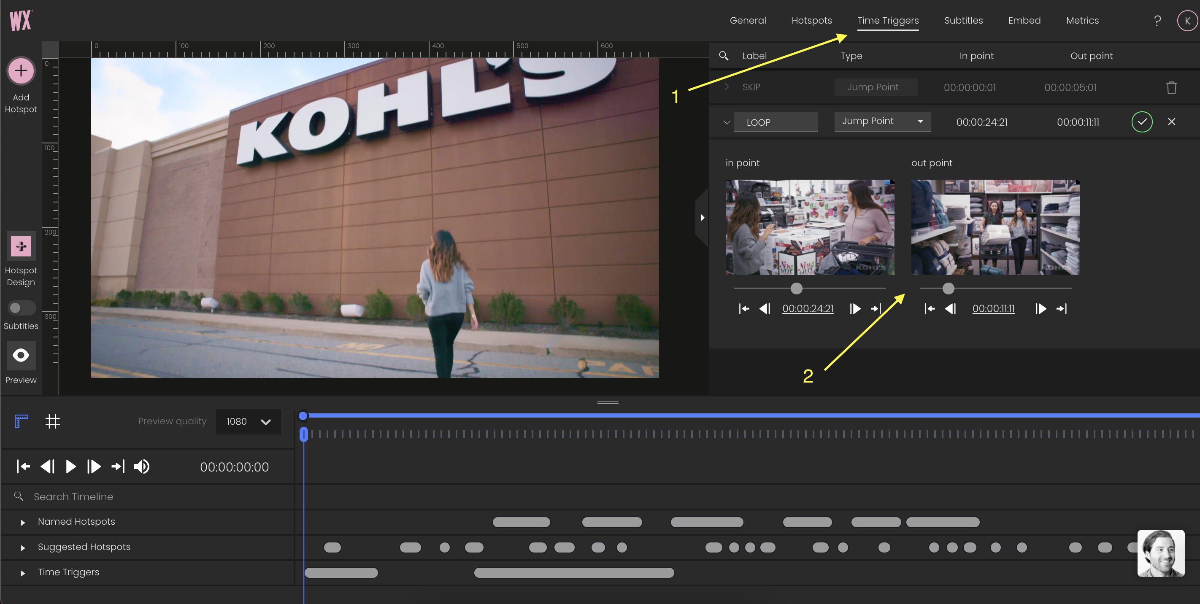Toggle the grid overlay icon
This screenshot has height=604, width=1200.
coord(53,421)
